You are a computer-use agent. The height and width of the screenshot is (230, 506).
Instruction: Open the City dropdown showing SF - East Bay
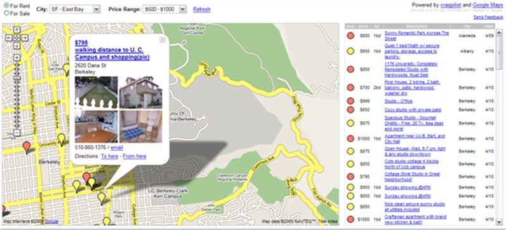(x=75, y=9)
